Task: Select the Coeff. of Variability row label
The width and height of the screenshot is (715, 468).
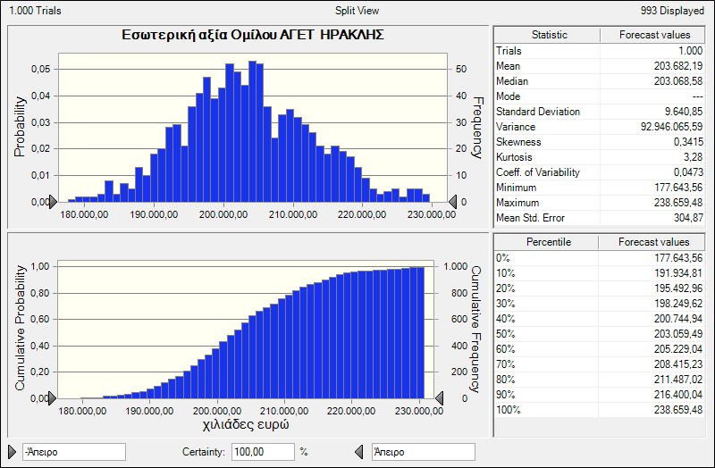Action: coord(538,172)
